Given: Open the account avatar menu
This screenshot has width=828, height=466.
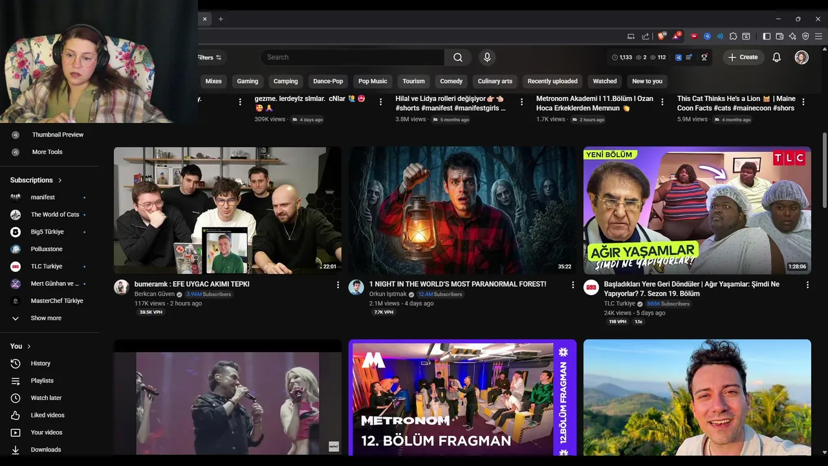Looking at the screenshot, I should click(x=801, y=57).
